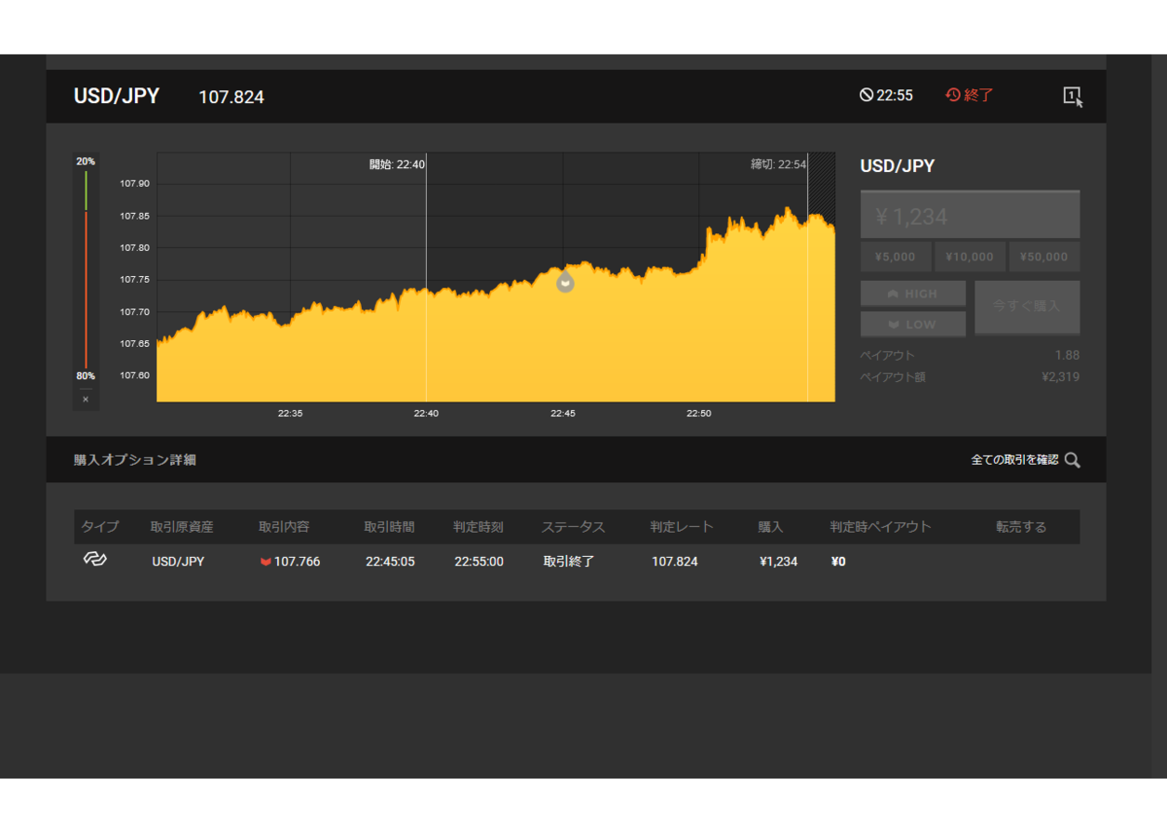The height and width of the screenshot is (832, 1167).
Task: Click the 22:45:05 trade time cell
Action: (x=391, y=562)
